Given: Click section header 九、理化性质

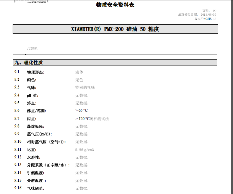Looking at the screenshot, I should coord(29,63).
